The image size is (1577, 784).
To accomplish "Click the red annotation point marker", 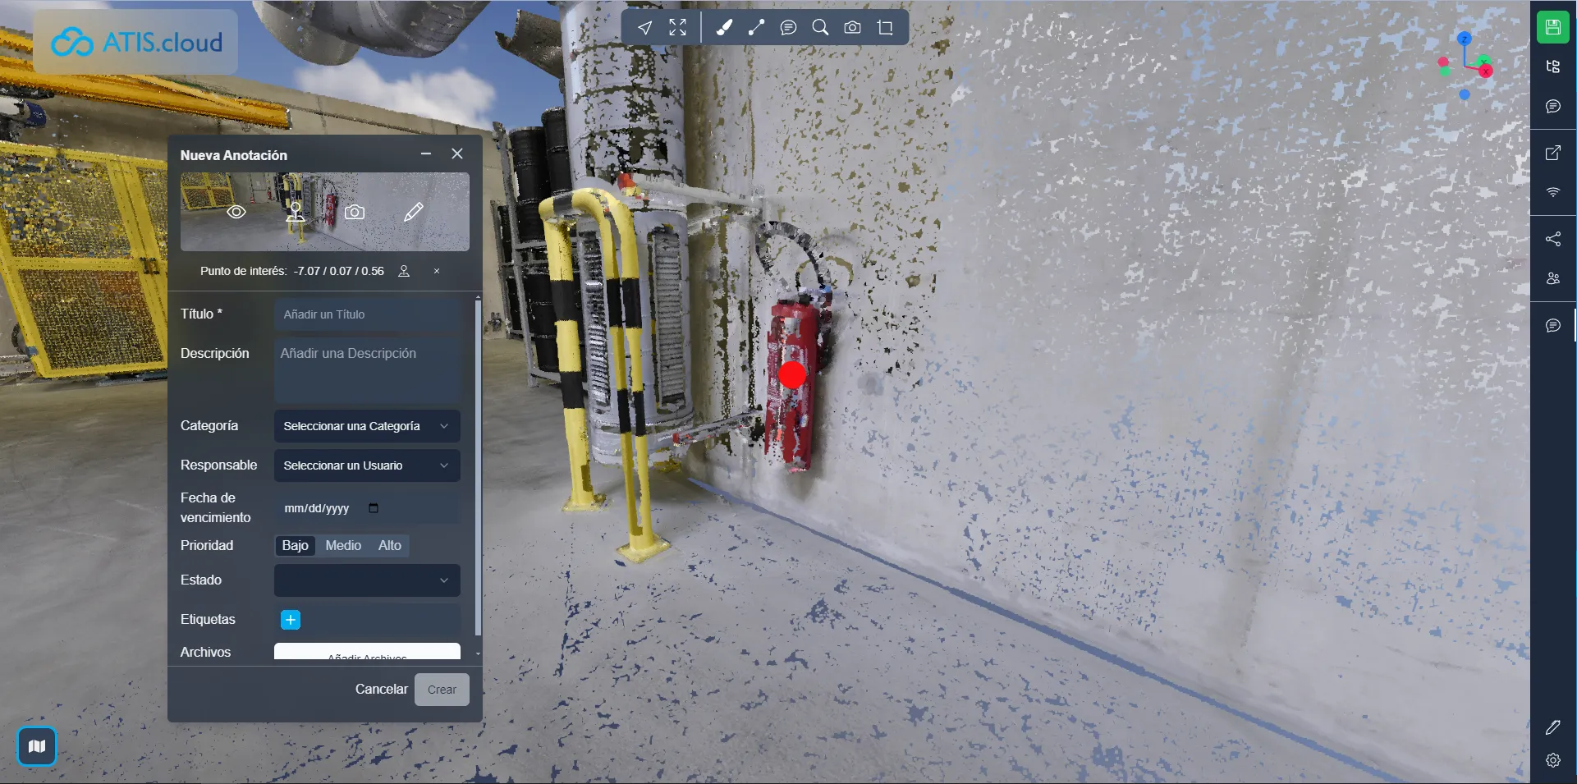I will click(x=792, y=375).
